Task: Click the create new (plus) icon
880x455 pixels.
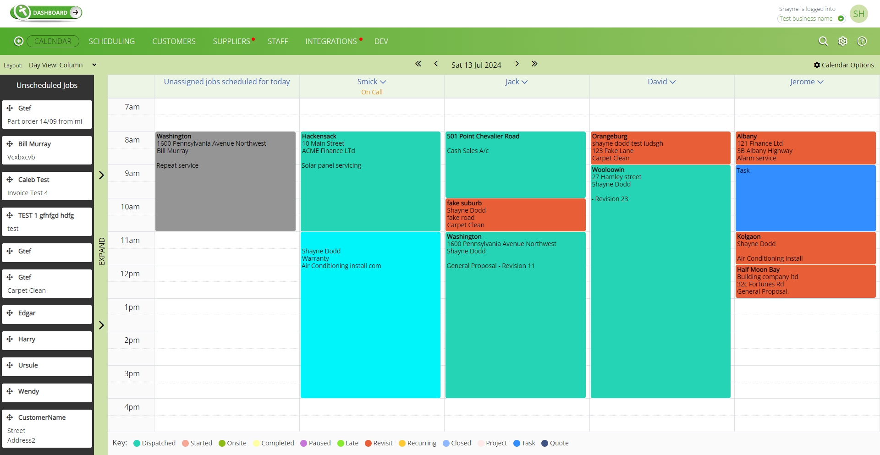Action: point(18,41)
